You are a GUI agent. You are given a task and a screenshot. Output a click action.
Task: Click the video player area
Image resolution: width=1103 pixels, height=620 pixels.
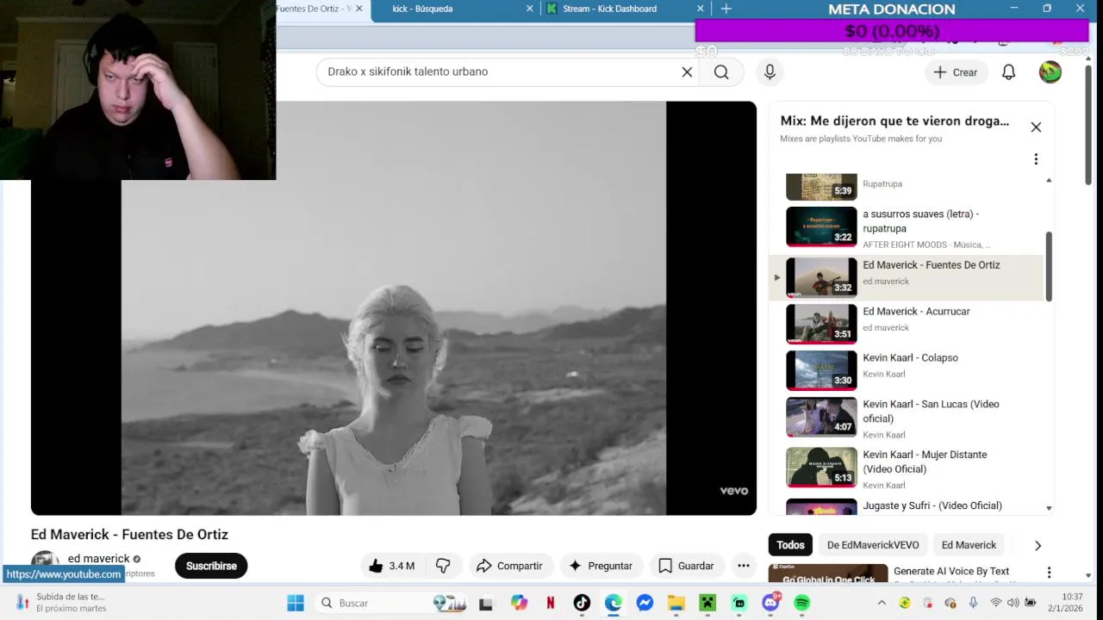coord(393,308)
